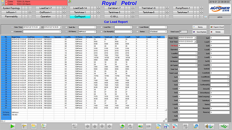Click the up arrow navigation icon

pyautogui.click(x=95, y=126)
